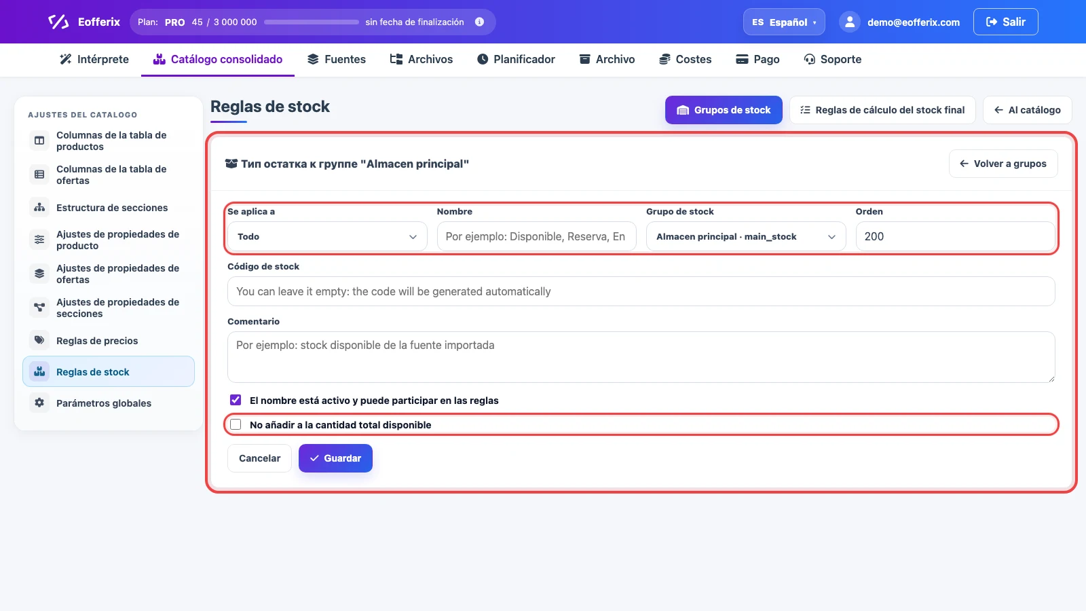The width and height of the screenshot is (1086, 611).
Task: Open the Grupo de stock dropdown
Action: click(746, 236)
